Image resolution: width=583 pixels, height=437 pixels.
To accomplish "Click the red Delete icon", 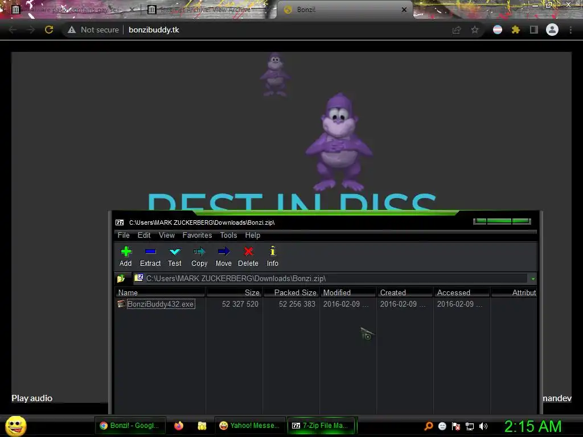I will pyautogui.click(x=248, y=256).
